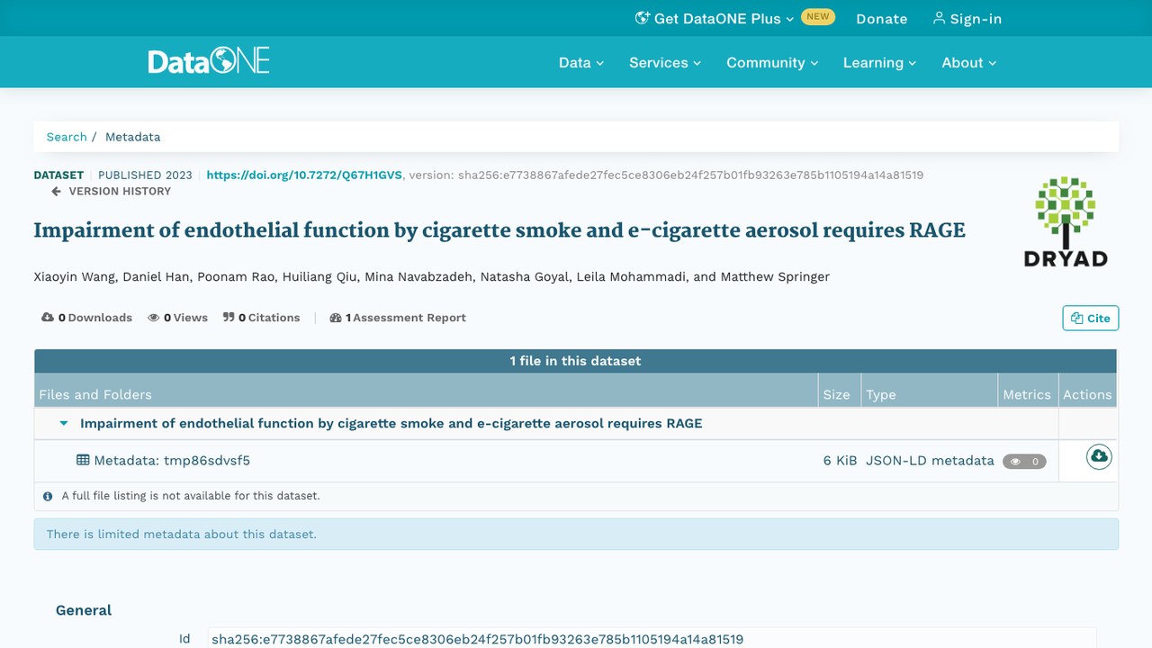Click the sign-in person icon
Image resolution: width=1152 pixels, height=648 pixels.
tap(939, 18)
